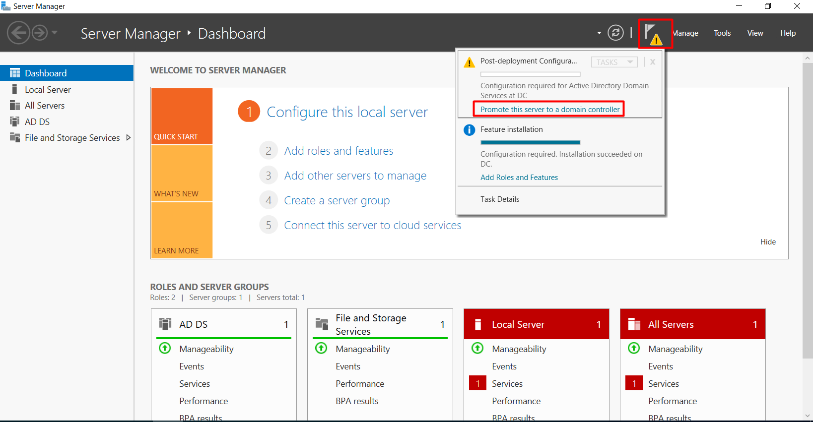Select All Servers in left pane
The width and height of the screenshot is (813, 422).
pyautogui.click(x=45, y=106)
